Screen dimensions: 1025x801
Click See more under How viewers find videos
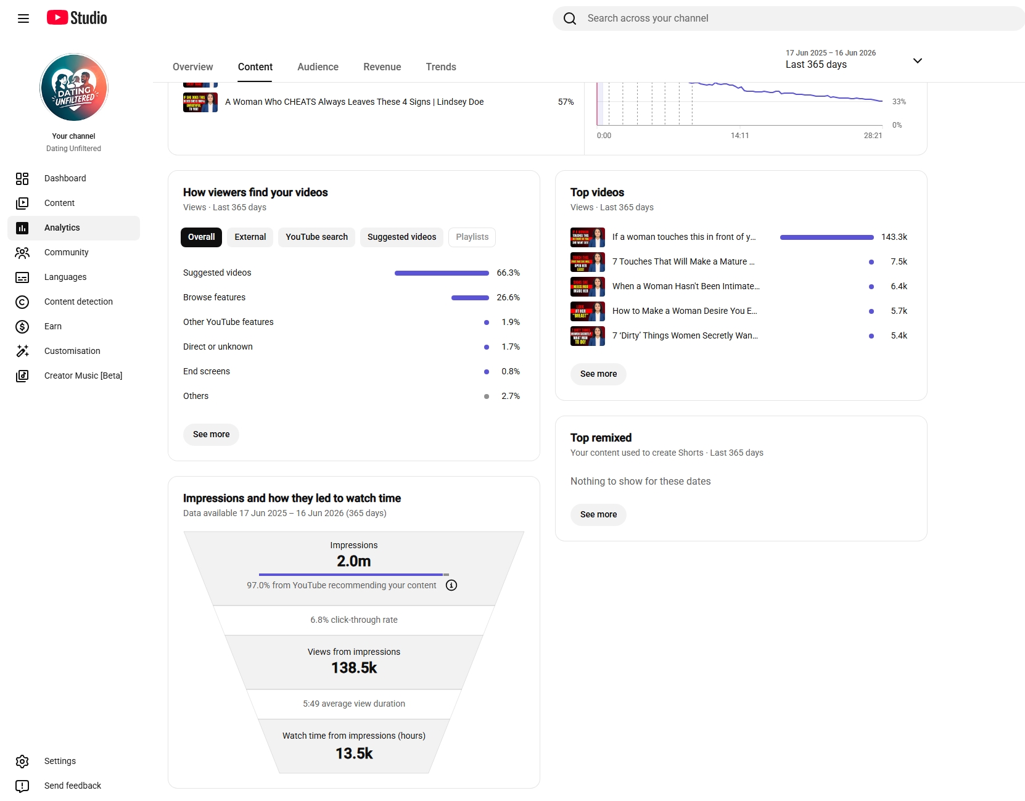click(x=211, y=435)
